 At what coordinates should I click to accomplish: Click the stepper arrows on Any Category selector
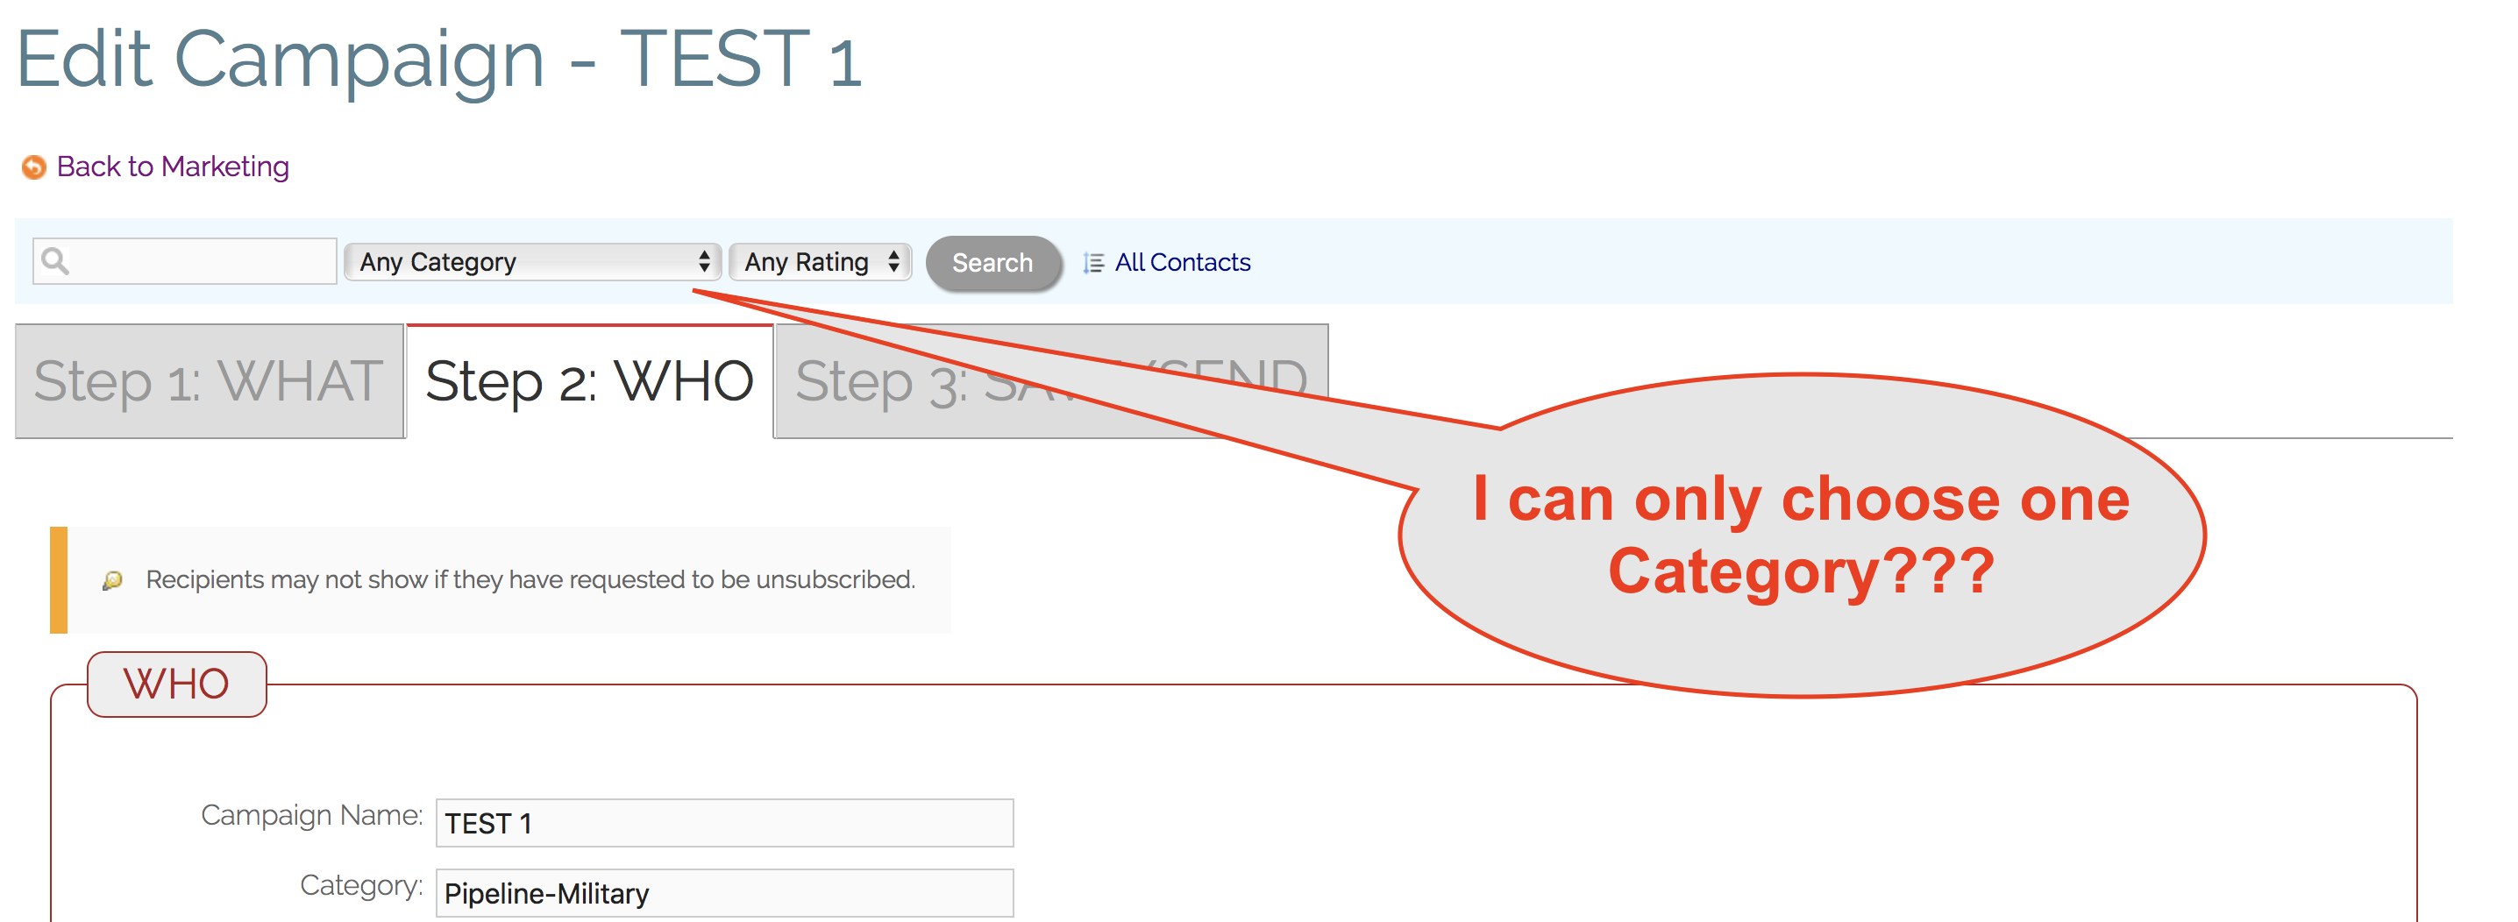(x=706, y=261)
